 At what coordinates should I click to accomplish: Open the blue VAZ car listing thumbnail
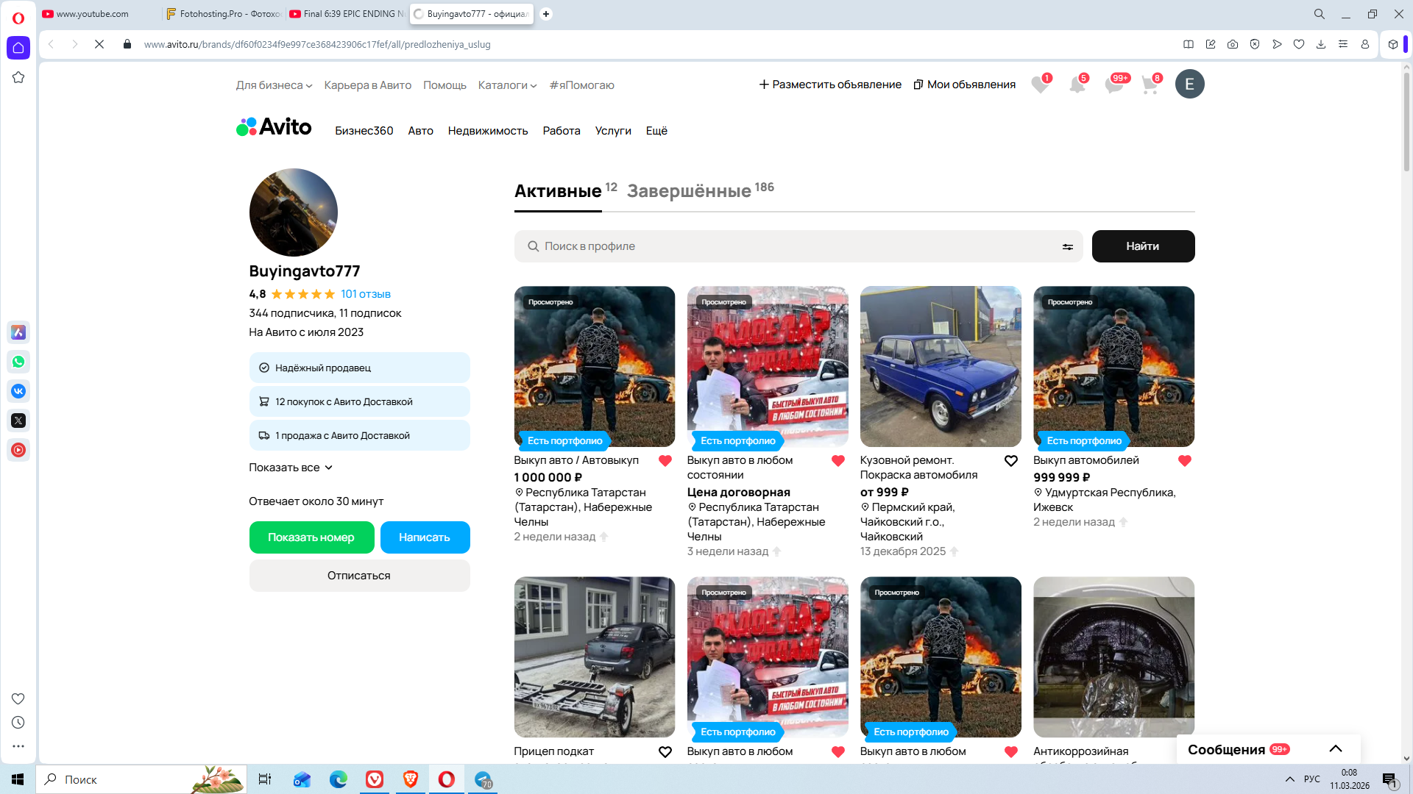(941, 366)
